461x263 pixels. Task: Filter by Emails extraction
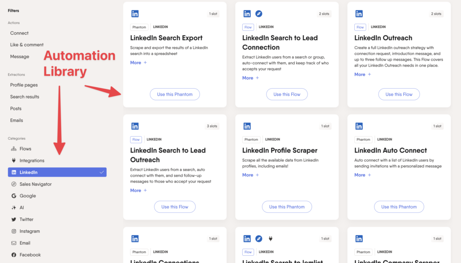tap(17, 120)
